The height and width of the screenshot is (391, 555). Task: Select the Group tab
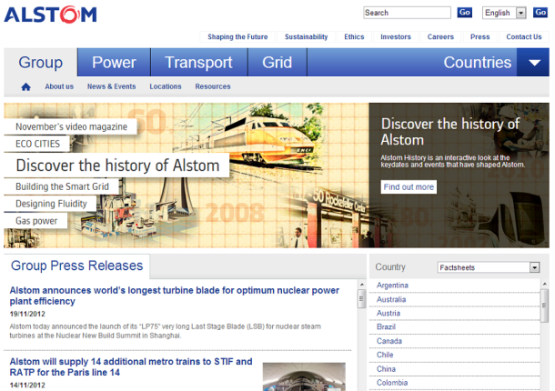[41, 63]
